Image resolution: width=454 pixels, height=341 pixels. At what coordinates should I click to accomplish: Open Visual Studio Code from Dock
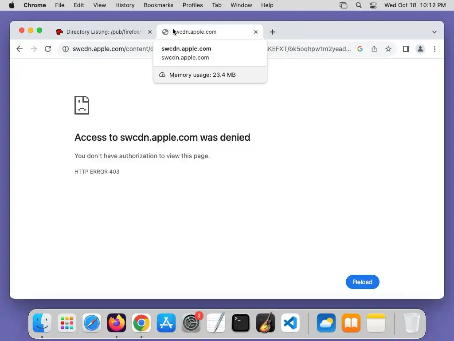click(x=290, y=323)
